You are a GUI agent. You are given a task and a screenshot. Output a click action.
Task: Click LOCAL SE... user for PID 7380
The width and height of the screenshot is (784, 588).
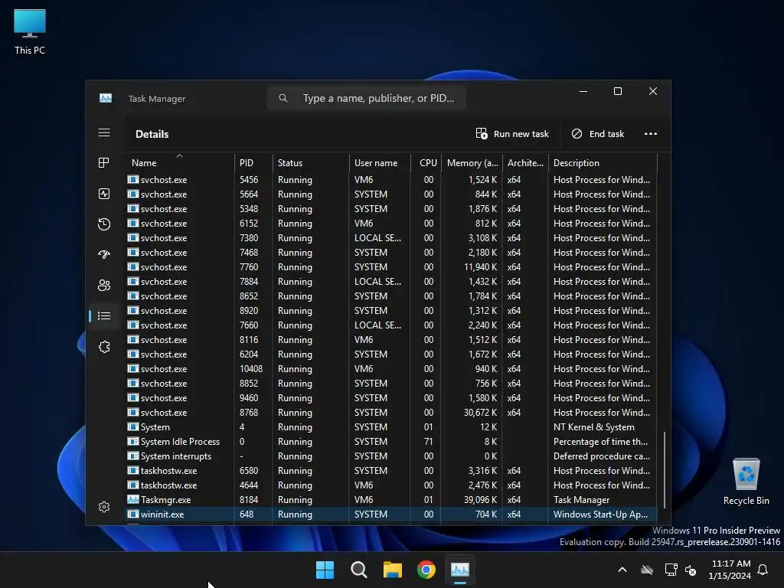(x=377, y=238)
